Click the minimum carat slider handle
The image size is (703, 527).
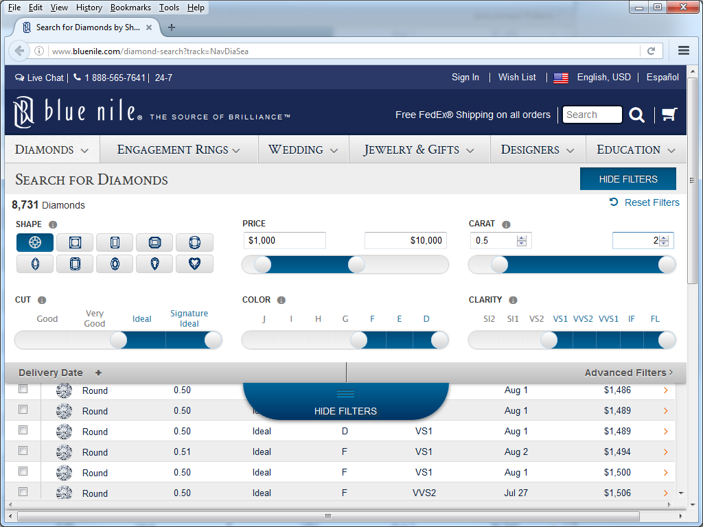pyautogui.click(x=500, y=264)
